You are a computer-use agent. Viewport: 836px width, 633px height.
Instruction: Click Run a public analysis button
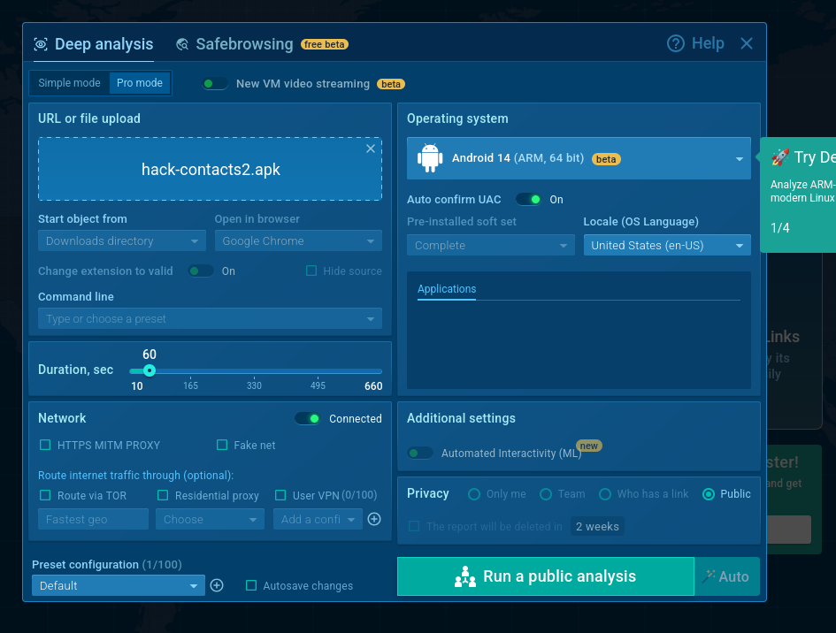click(x=546, y=576)
